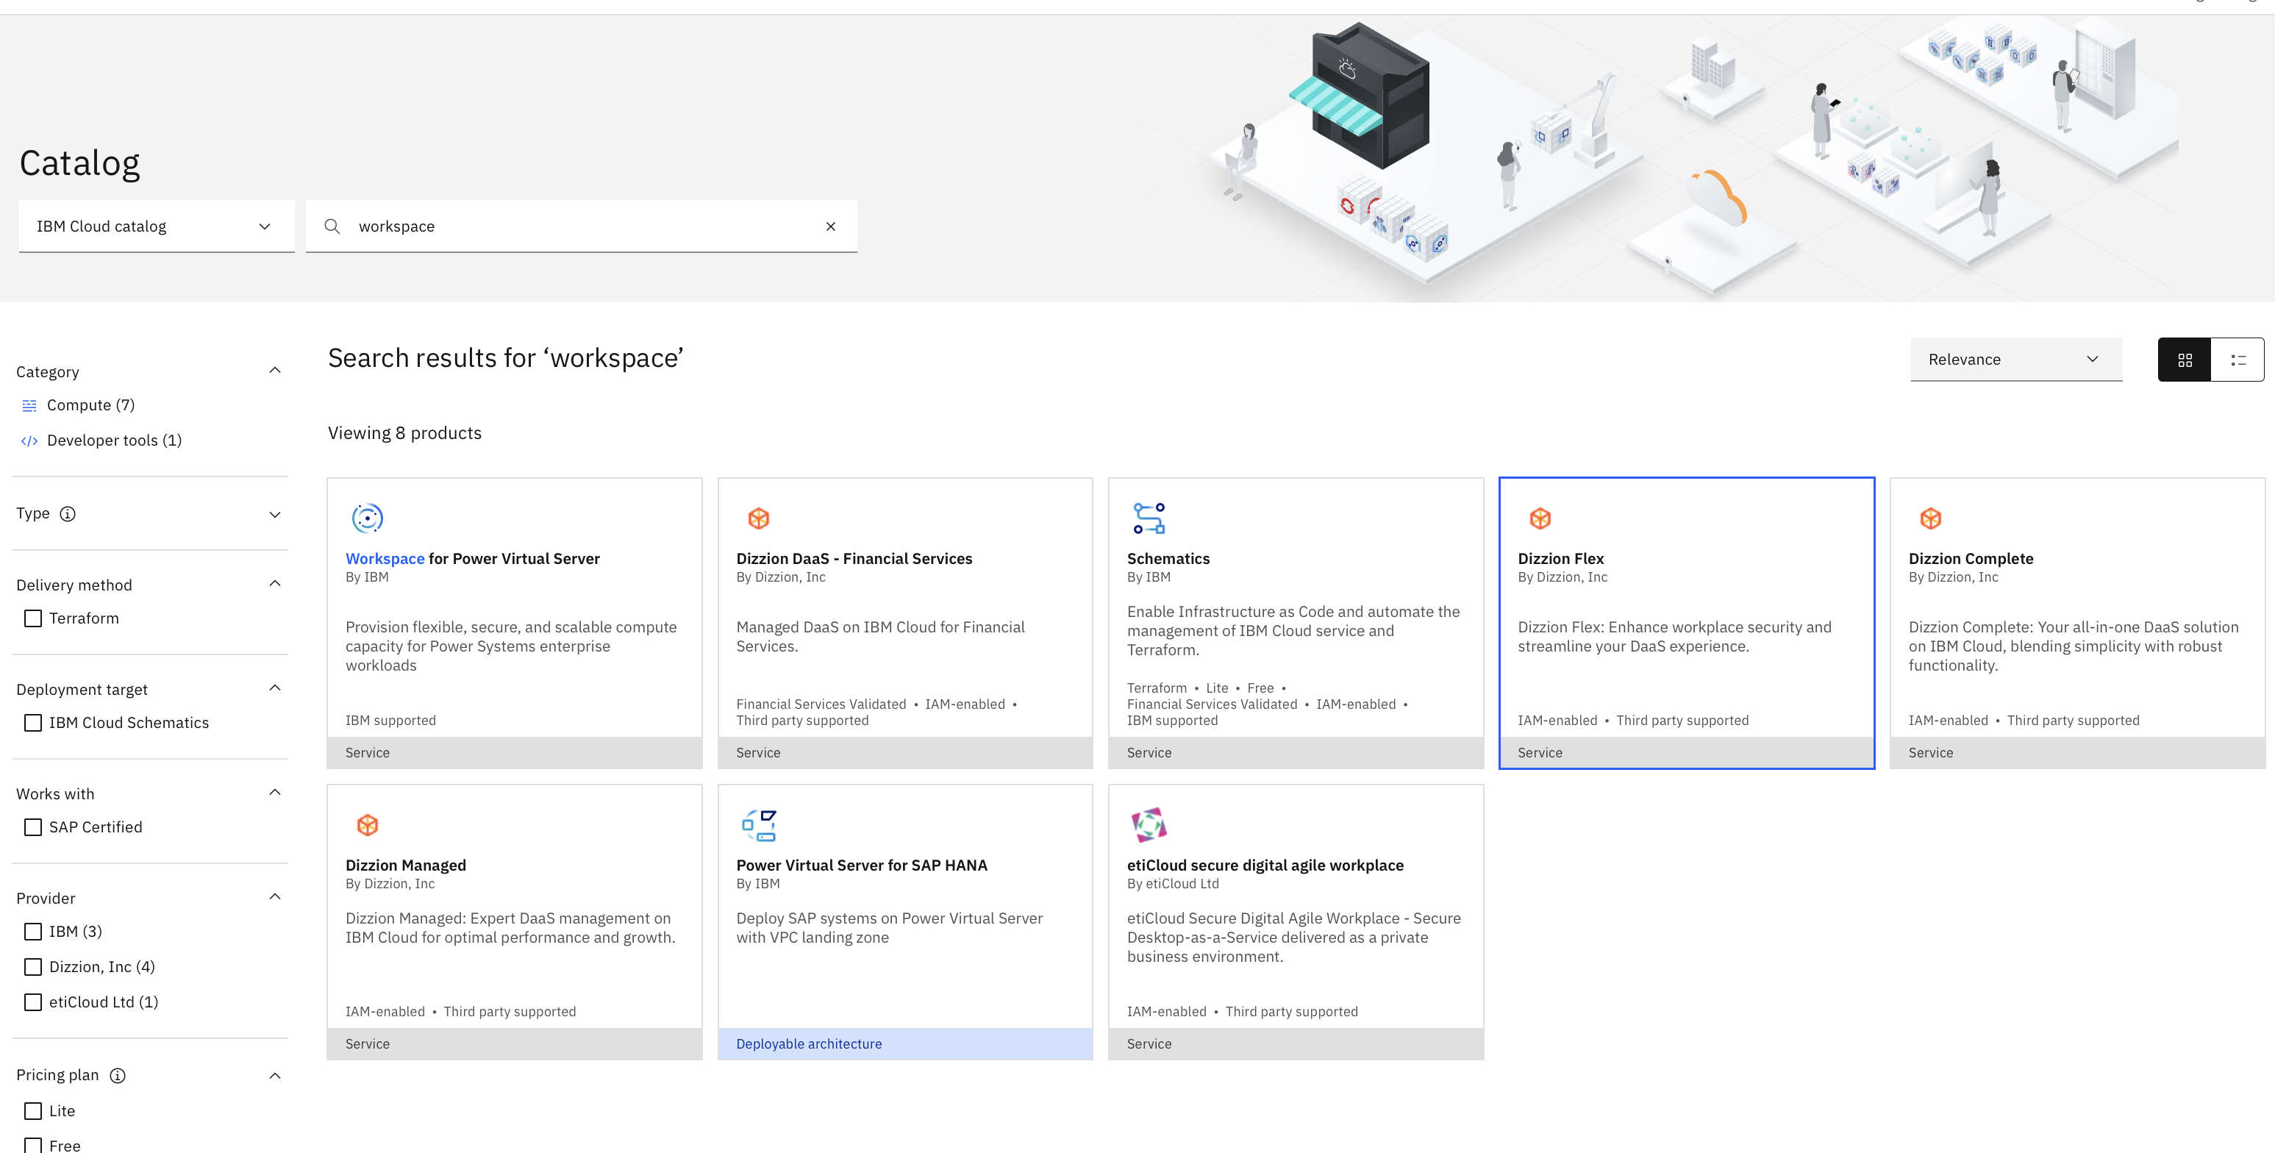
Task: Click the workspace search input field
Action: (x=581, y=226)
